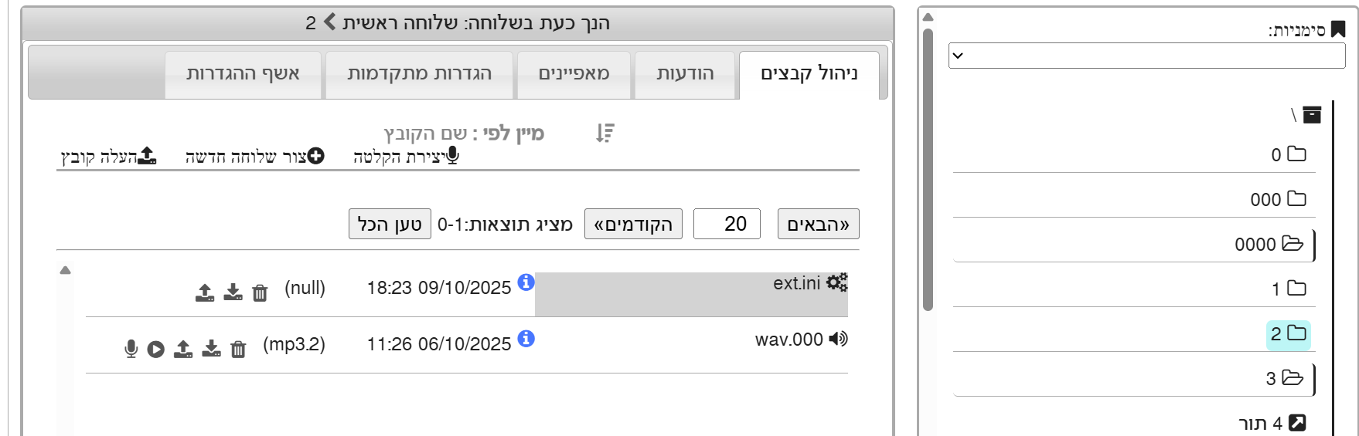Record over wav.000 using microphone icon
Image resolution: width=1359 pixels, height=436 pixels.
[x=131, y=350]
